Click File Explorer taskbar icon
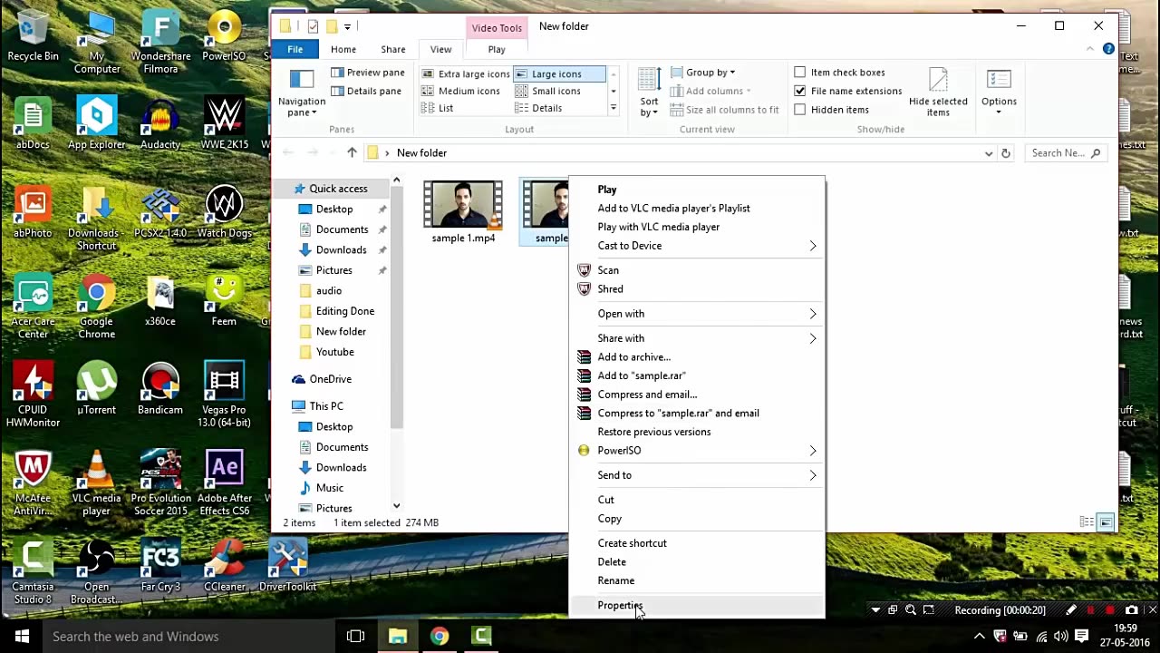 (397, 637)
